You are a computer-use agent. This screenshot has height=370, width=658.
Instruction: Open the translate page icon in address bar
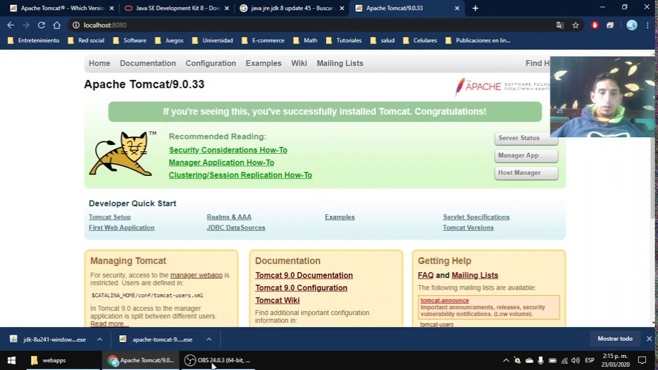(560, 25)
